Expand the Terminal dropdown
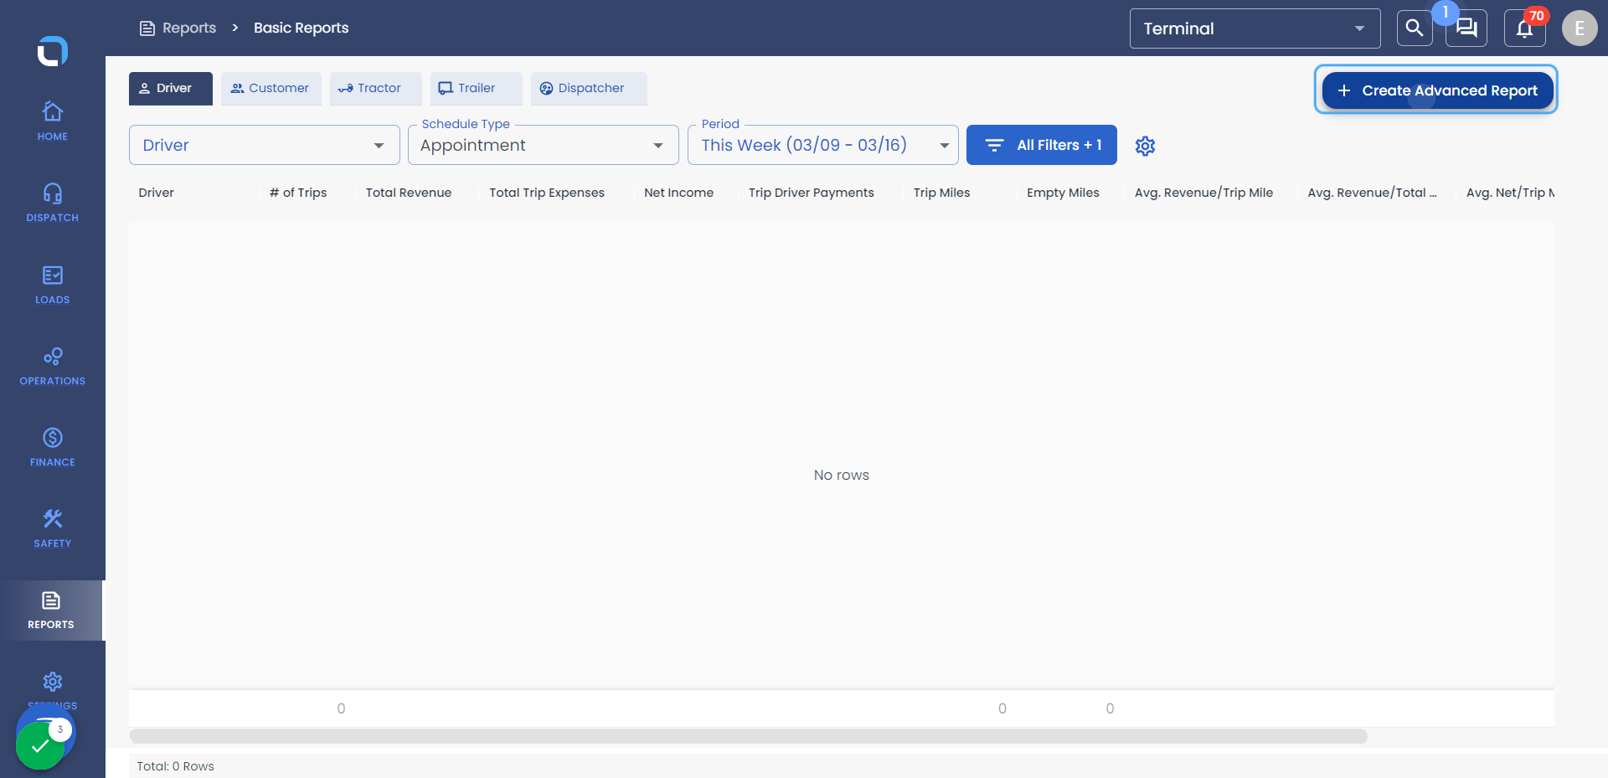This screenshot has width=1608, height=778. coord(1255,28)
